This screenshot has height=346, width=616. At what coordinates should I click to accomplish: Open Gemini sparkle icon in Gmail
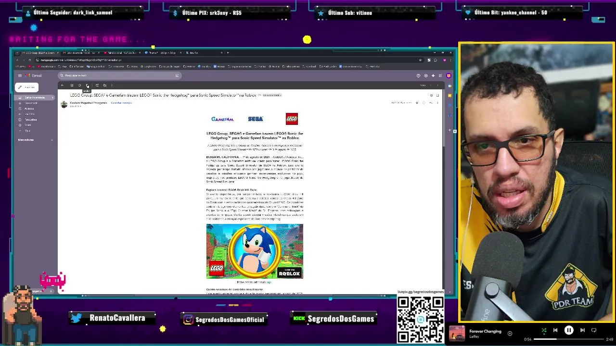[433, 75]
